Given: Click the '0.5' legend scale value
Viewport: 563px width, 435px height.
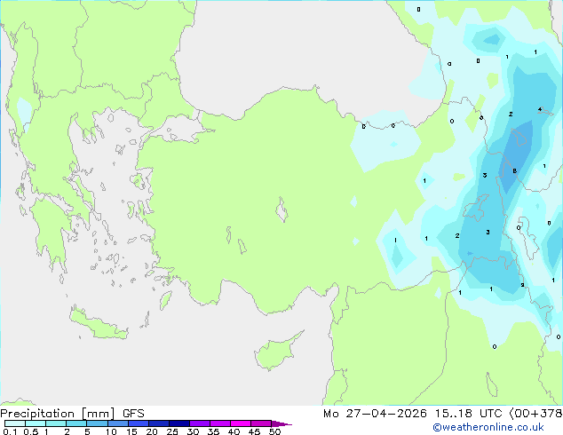Looking at the screenshot, I should (x=31, y=431).
